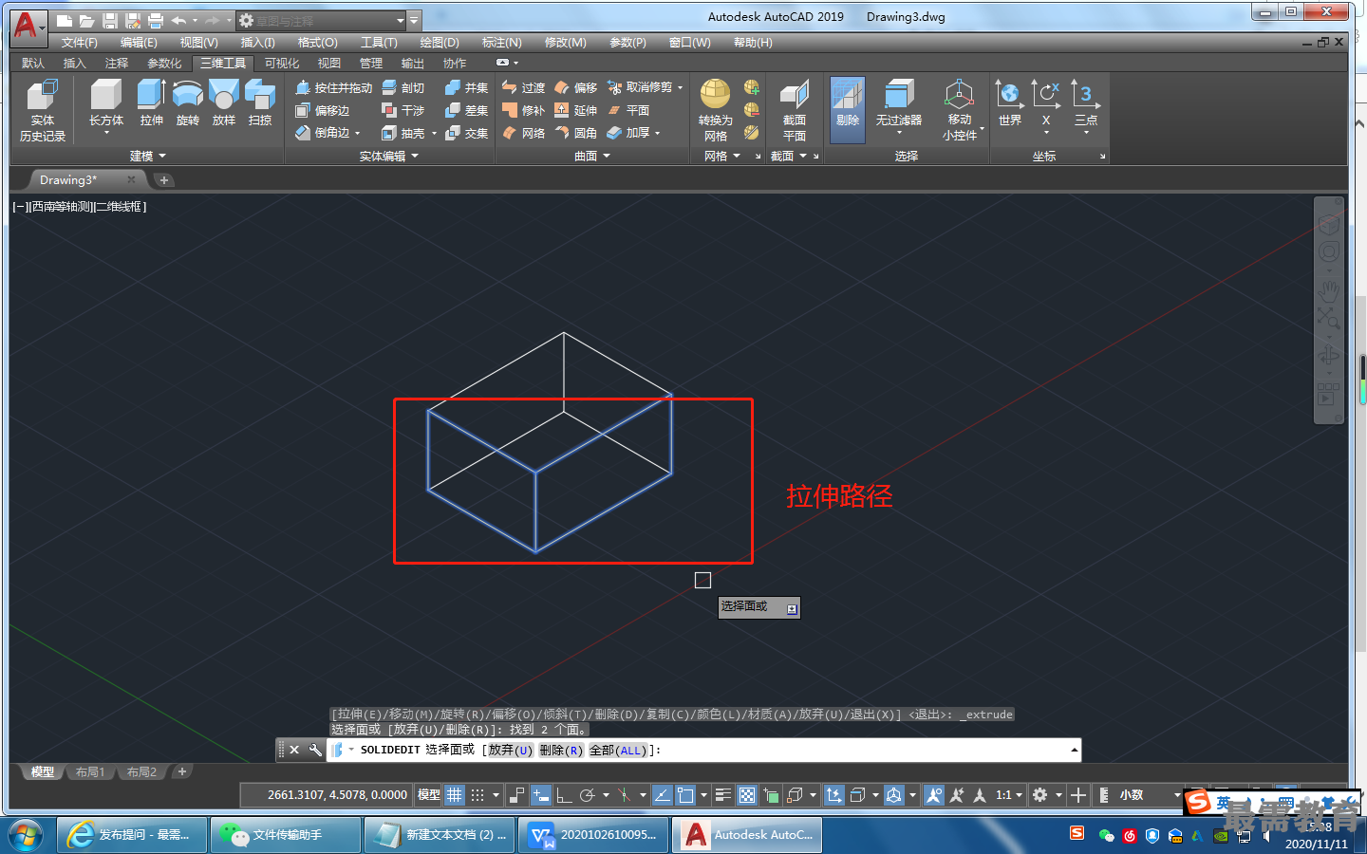Image resolution: width=1367 pixels, height=854 pixels.
Task: Open the 绘图(D) menu
Action: (440, 43)
